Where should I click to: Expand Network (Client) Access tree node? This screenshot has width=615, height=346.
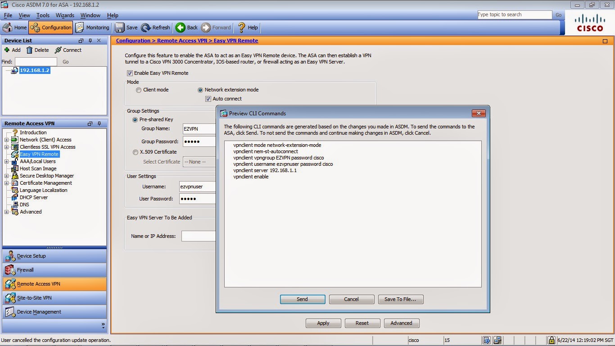(7, 140)
